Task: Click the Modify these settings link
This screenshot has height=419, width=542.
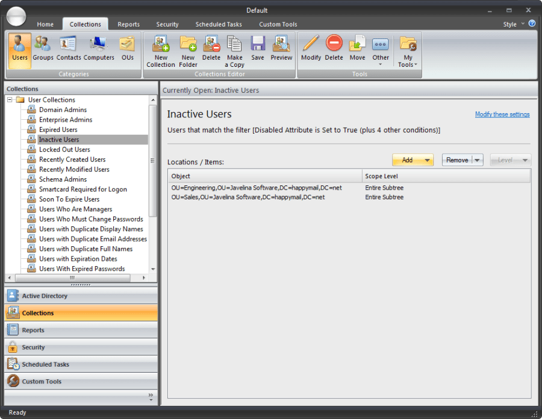Action: tap(503, 114)
